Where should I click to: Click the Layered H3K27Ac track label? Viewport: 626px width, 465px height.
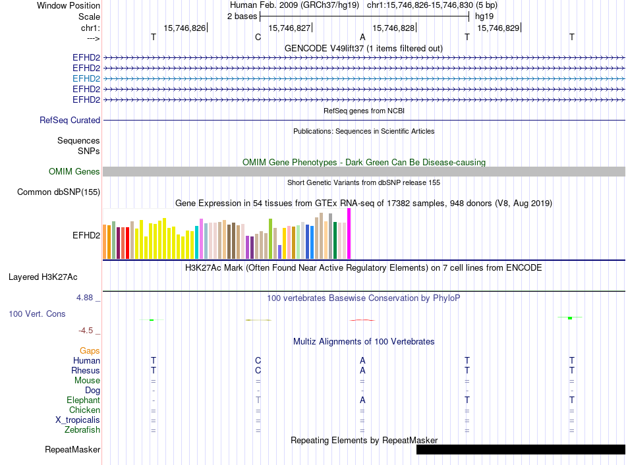pos(43,277)
